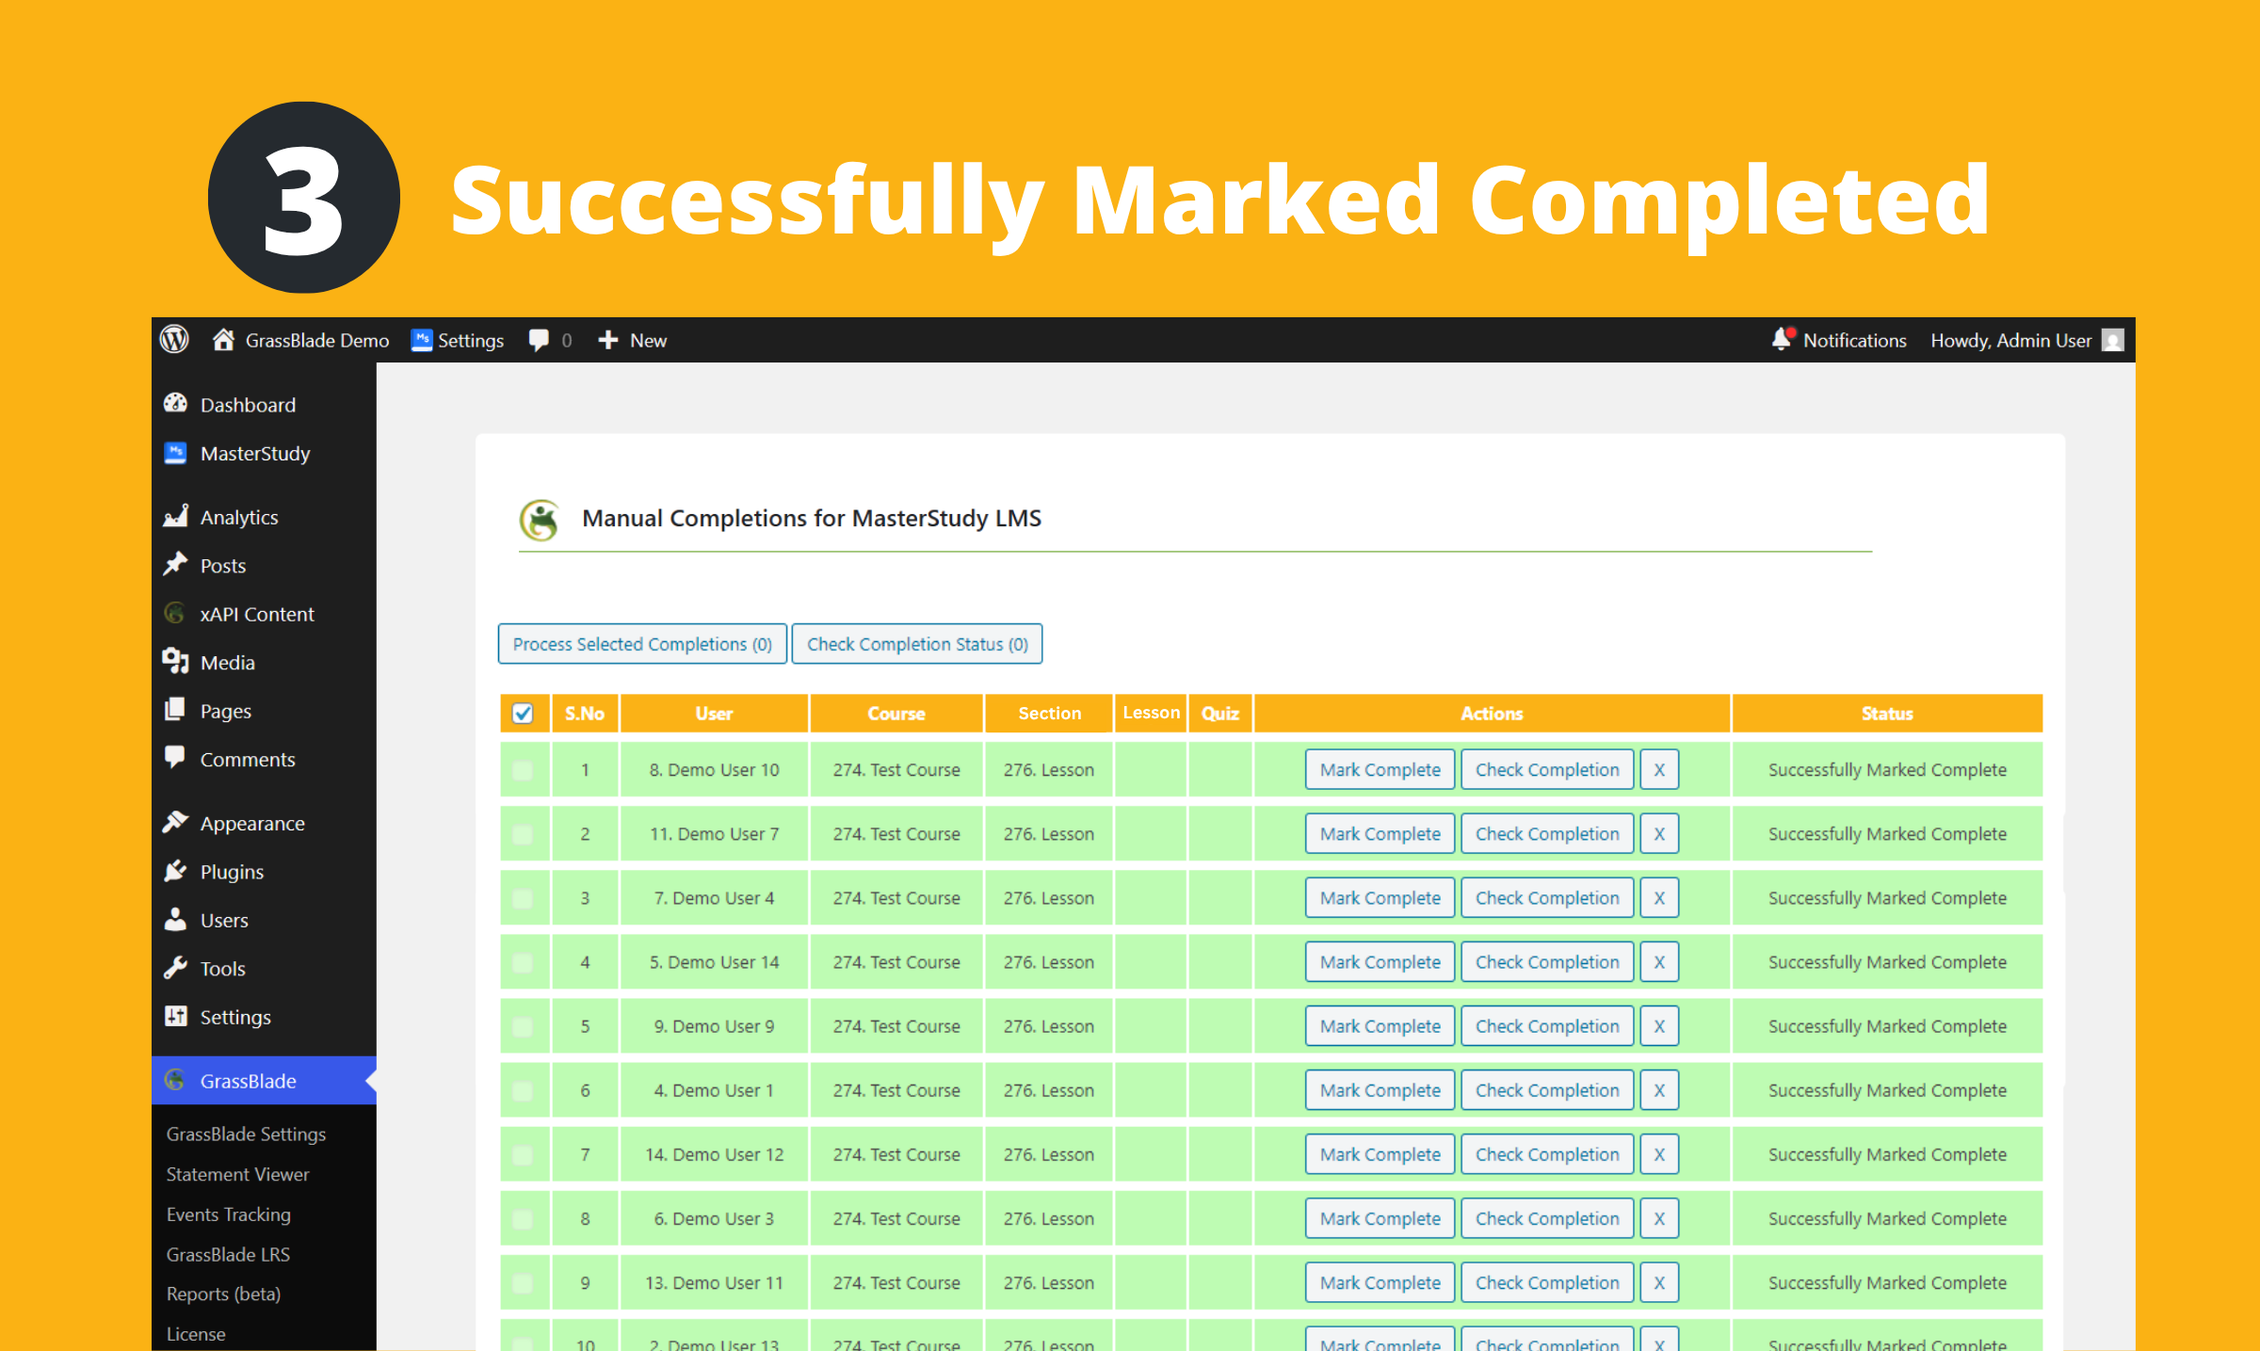2260x1351 pixels.
Task: Remove row 3 with its X button
Action: (1659, 898)
